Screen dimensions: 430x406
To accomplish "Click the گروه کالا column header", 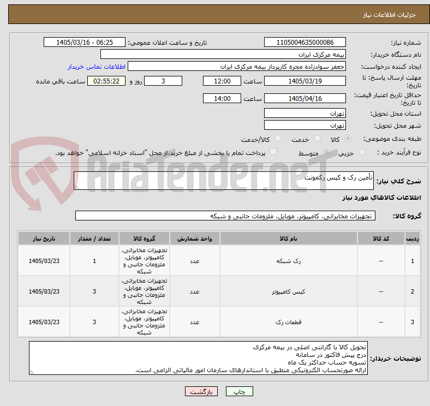I will [x=144, y=238].
